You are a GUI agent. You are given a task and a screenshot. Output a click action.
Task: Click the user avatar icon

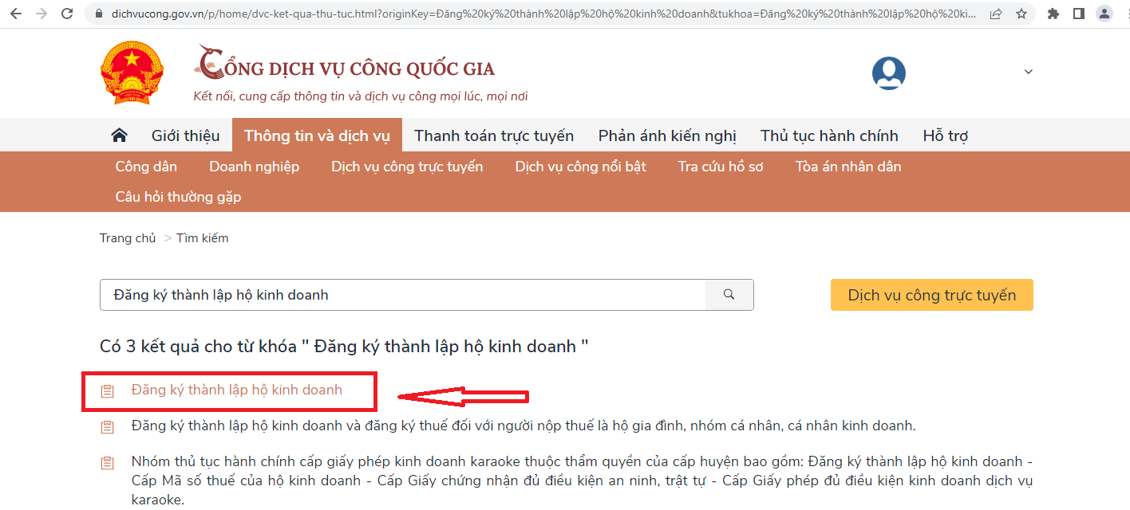click(888, 73)
